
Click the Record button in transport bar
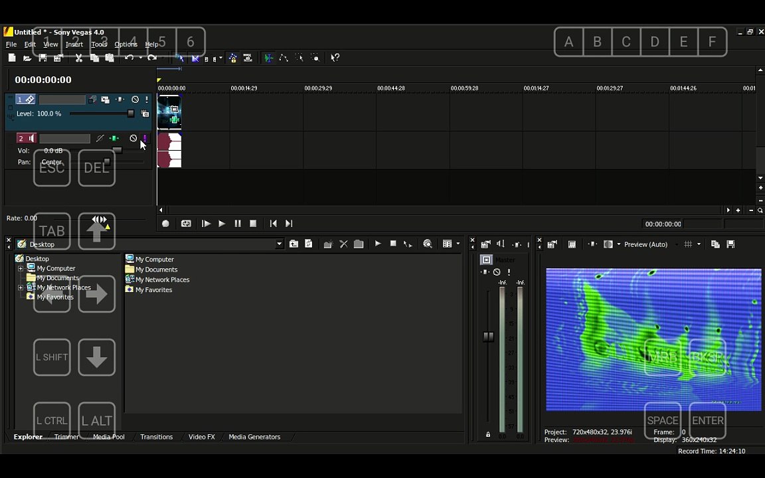pos(165,223)
